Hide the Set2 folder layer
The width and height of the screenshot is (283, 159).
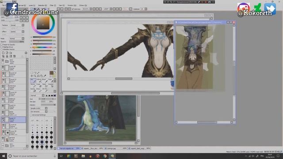coord(3,60)
